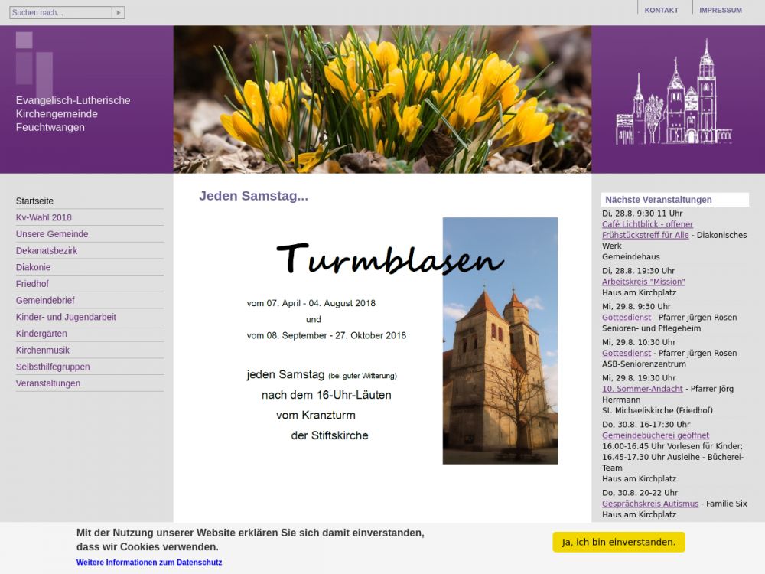Click the search submit arrow button
Screen dimensions: 765x574
click(x=118, y=13)
